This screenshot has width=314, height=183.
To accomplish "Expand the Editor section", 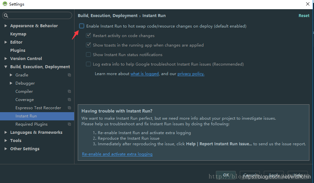I will point(6,42).
